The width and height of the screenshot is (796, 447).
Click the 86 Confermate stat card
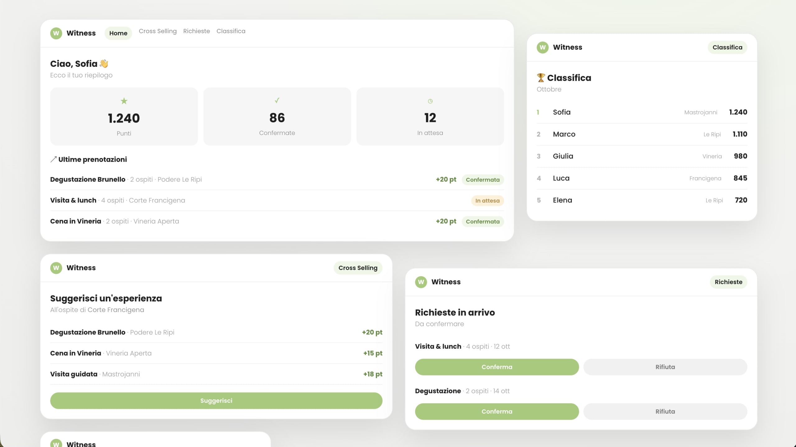point(277,116)
